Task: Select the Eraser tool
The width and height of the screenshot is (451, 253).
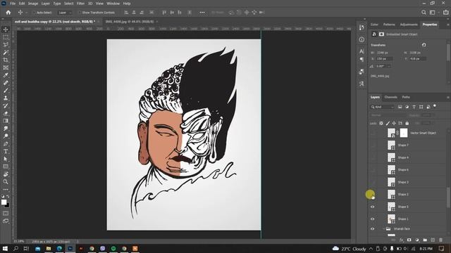Action: pyautogui.click(x=6, y=113)
